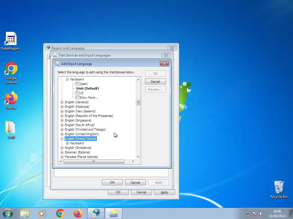Open Firefox desktop shortcut
293x219 pixels.
point(11,100)
